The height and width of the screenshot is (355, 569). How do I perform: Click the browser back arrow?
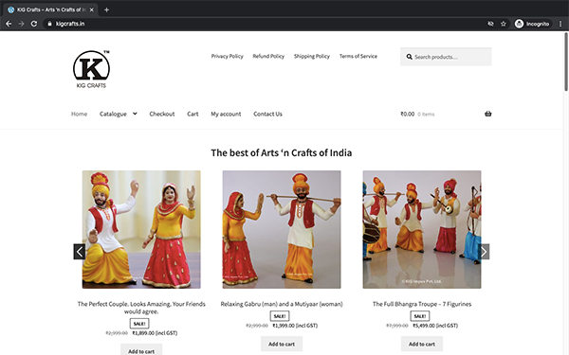pyautogui.click(x=9, y=24)
